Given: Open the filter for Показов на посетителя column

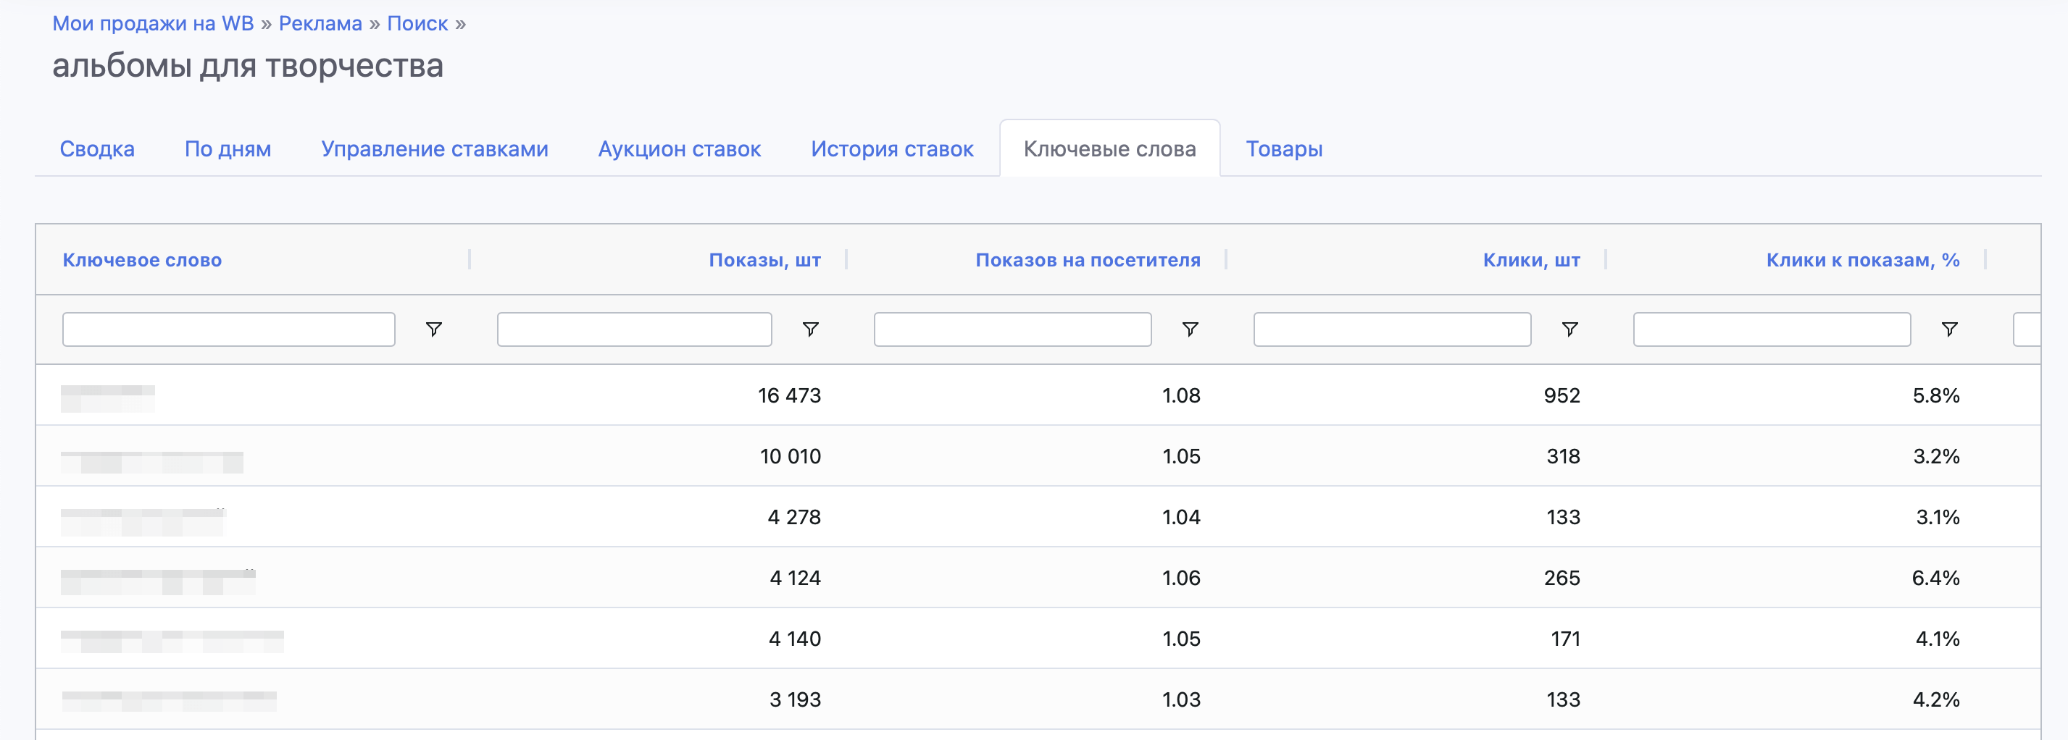Looking at the screenshot, I should pyautogui.click(x=1191, y=329).
